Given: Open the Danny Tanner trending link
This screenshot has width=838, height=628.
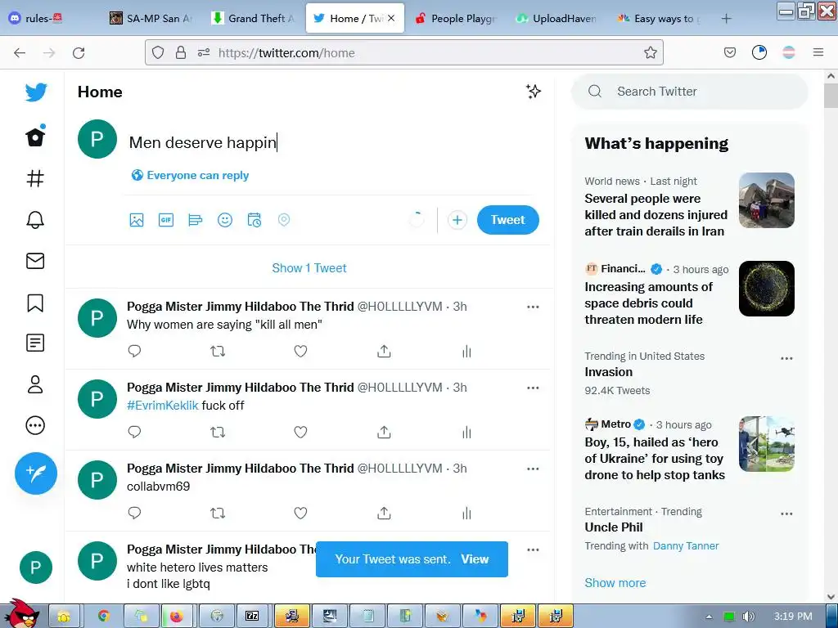Looking at the screenshot, I should point(686,545).
